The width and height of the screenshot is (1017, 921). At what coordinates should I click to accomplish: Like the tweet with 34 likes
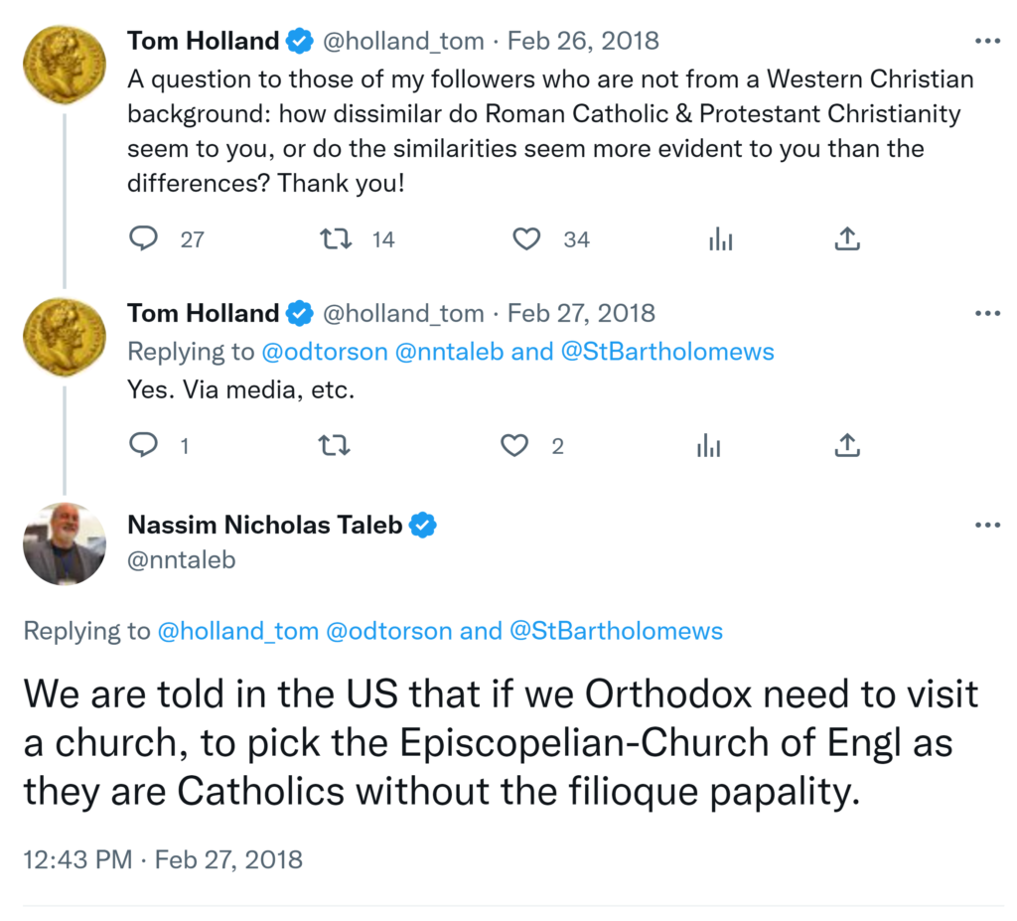tap(526, 239)
